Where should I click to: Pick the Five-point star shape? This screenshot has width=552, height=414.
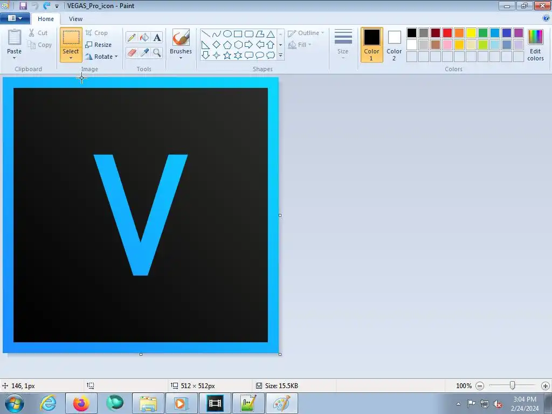[227, 56]
